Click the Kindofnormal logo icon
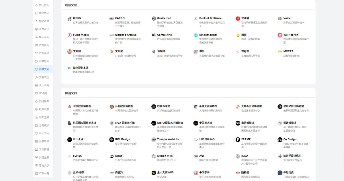The image size is (344, 181). pyautogui.click(x=196, y=35)
